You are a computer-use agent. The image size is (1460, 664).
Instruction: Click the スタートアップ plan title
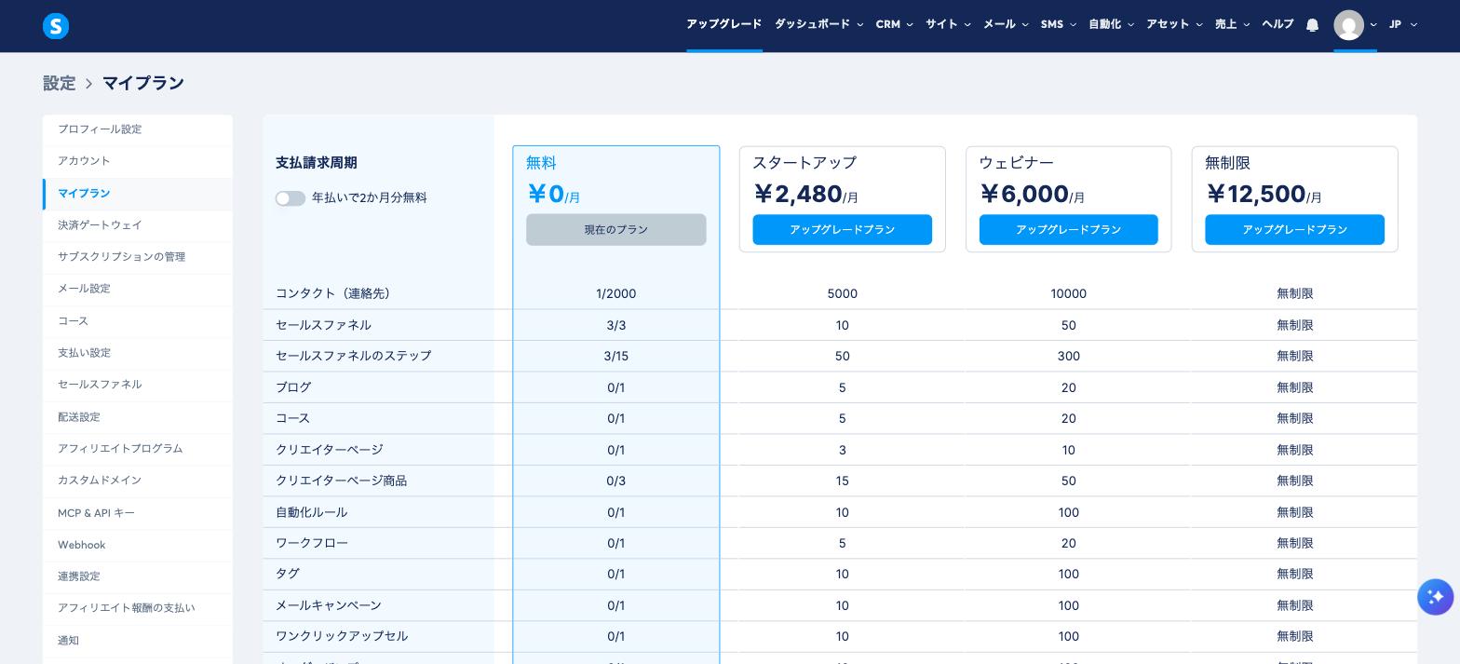(804, 163)
